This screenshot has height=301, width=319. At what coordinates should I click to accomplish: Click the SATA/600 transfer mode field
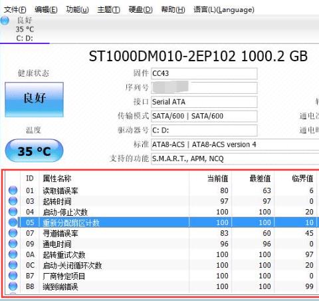[204, 116]
